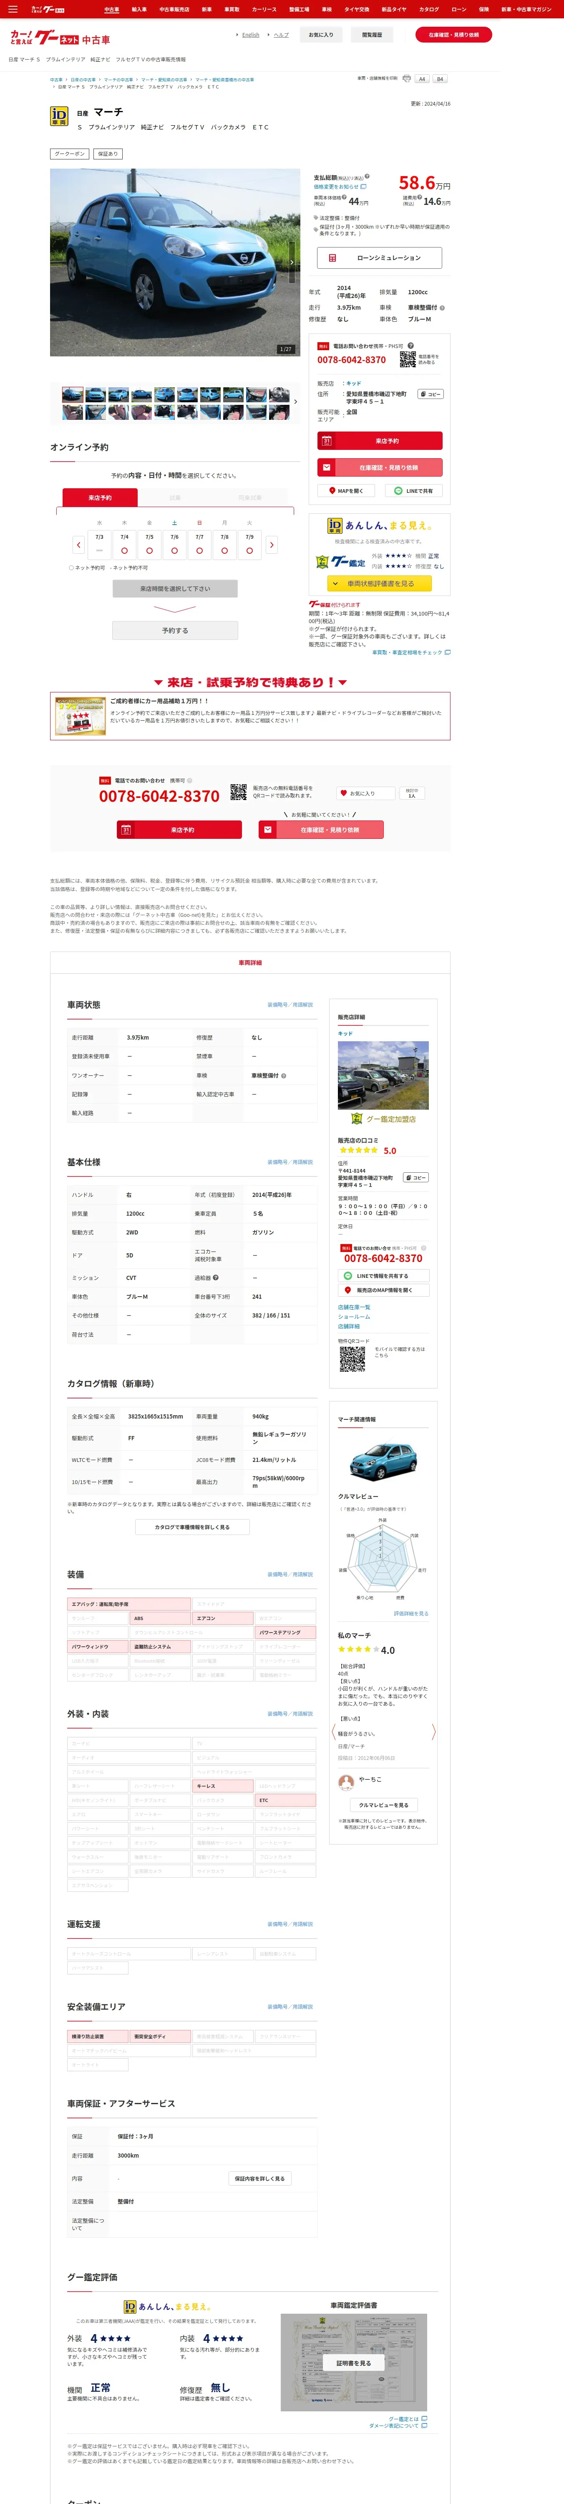The image size is (564, 2504).
Task: Click ローンシミュレーション button
Action: click(x=379, y=257)
